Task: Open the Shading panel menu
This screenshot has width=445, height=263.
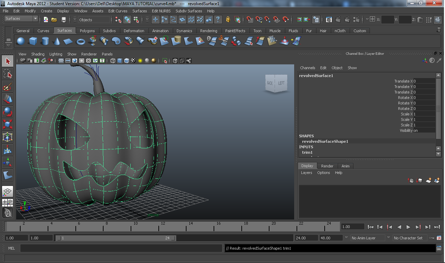Action: 38,54
